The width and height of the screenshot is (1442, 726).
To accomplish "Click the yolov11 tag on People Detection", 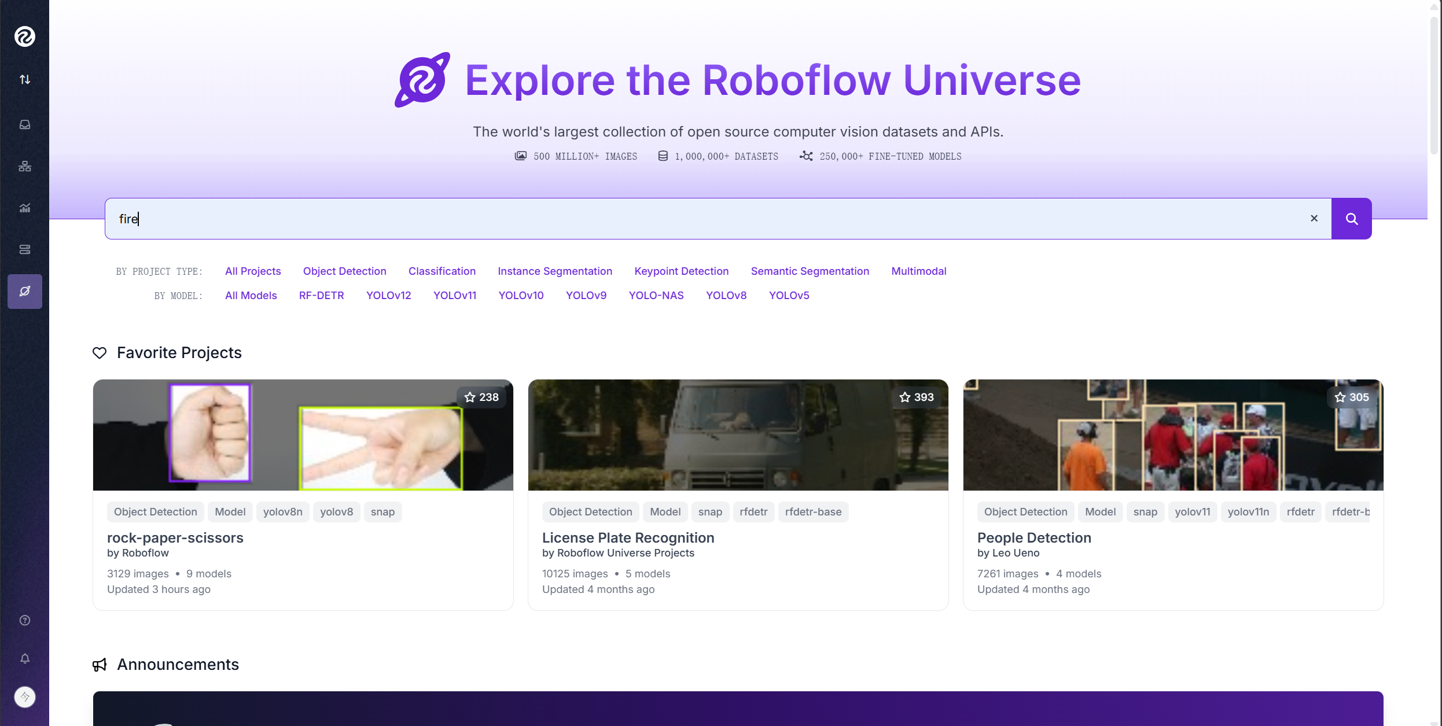I will coord(1193,512).
